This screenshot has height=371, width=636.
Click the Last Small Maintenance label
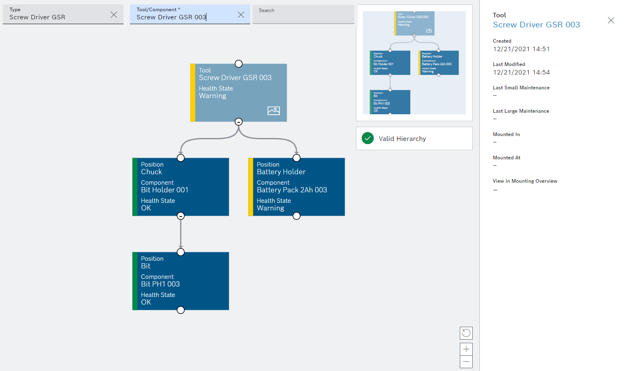(521, 87)
